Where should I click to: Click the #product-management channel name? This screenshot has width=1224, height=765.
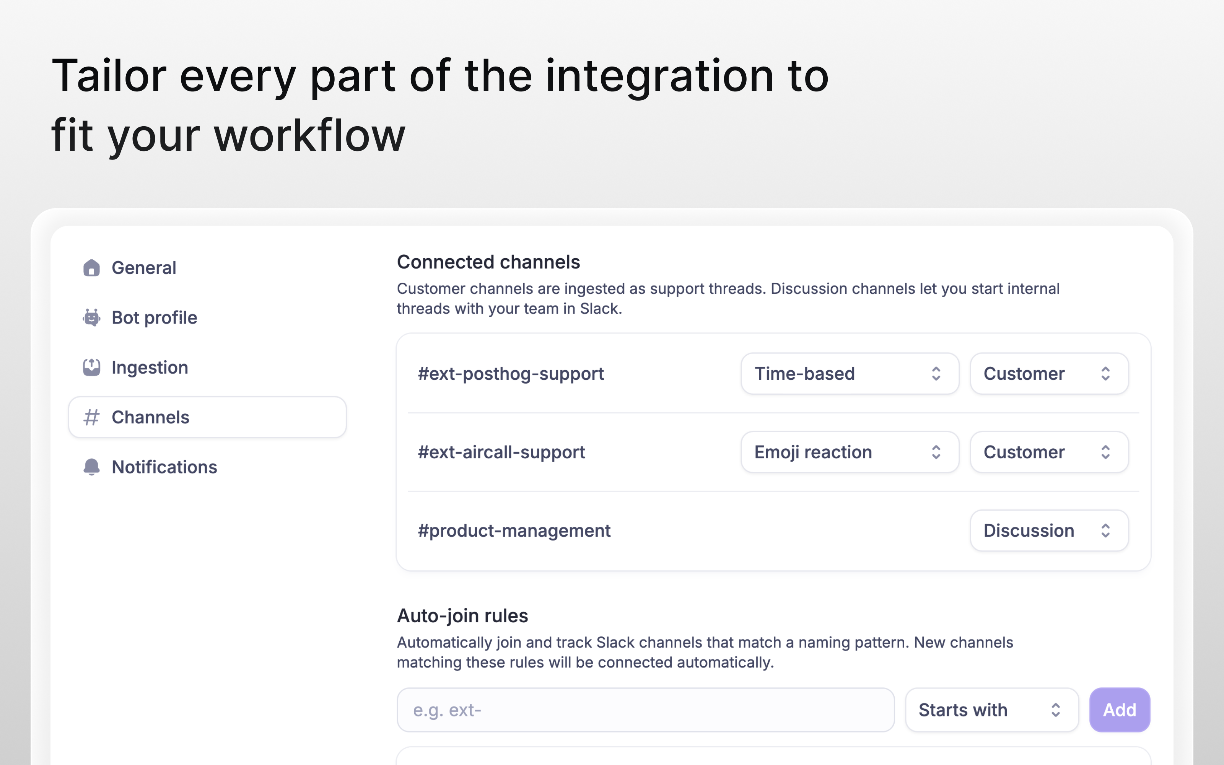pyautogui.click(x=514, y=530)
